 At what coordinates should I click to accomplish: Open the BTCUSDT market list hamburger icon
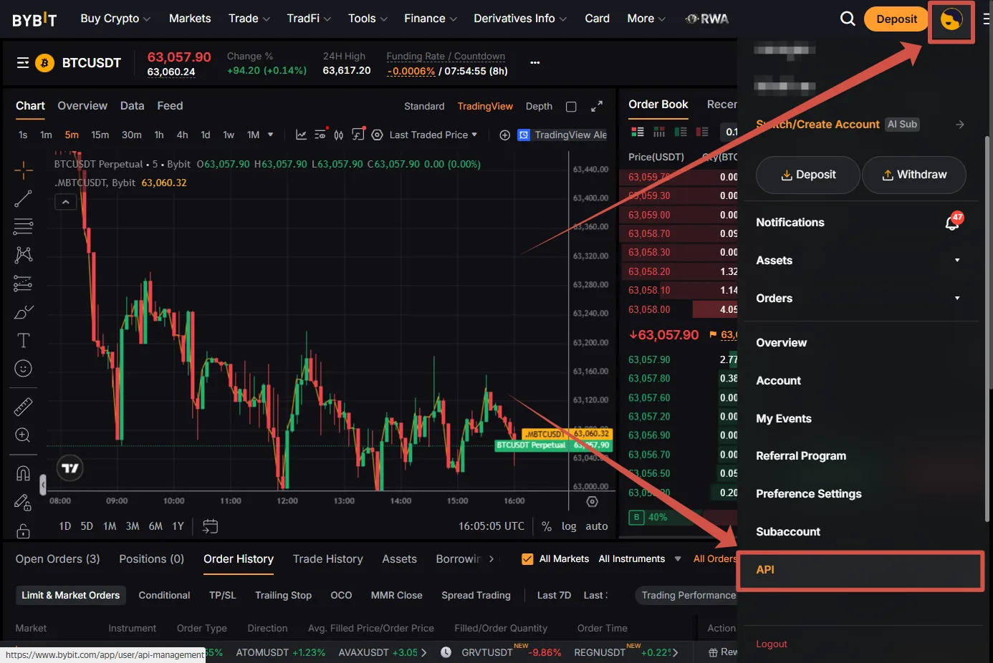(x=23, y=63)
